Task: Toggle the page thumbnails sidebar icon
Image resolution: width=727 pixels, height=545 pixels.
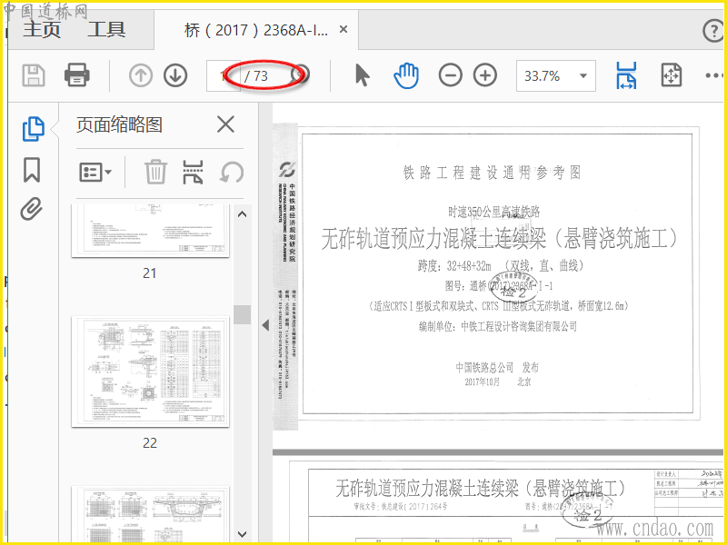Action: pos(34,128)
